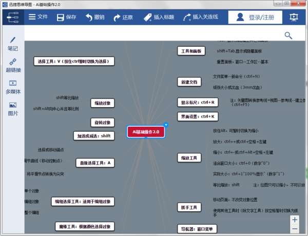
Task: Click the 放大: ctrl++ subtopic
Action: pos(240,142)
